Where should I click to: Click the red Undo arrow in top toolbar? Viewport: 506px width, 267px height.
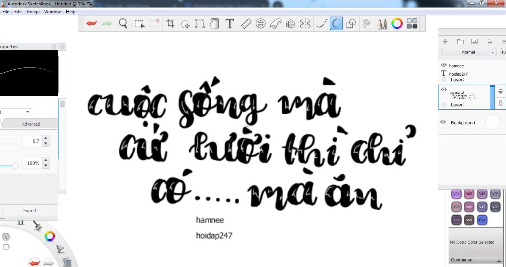91,23
